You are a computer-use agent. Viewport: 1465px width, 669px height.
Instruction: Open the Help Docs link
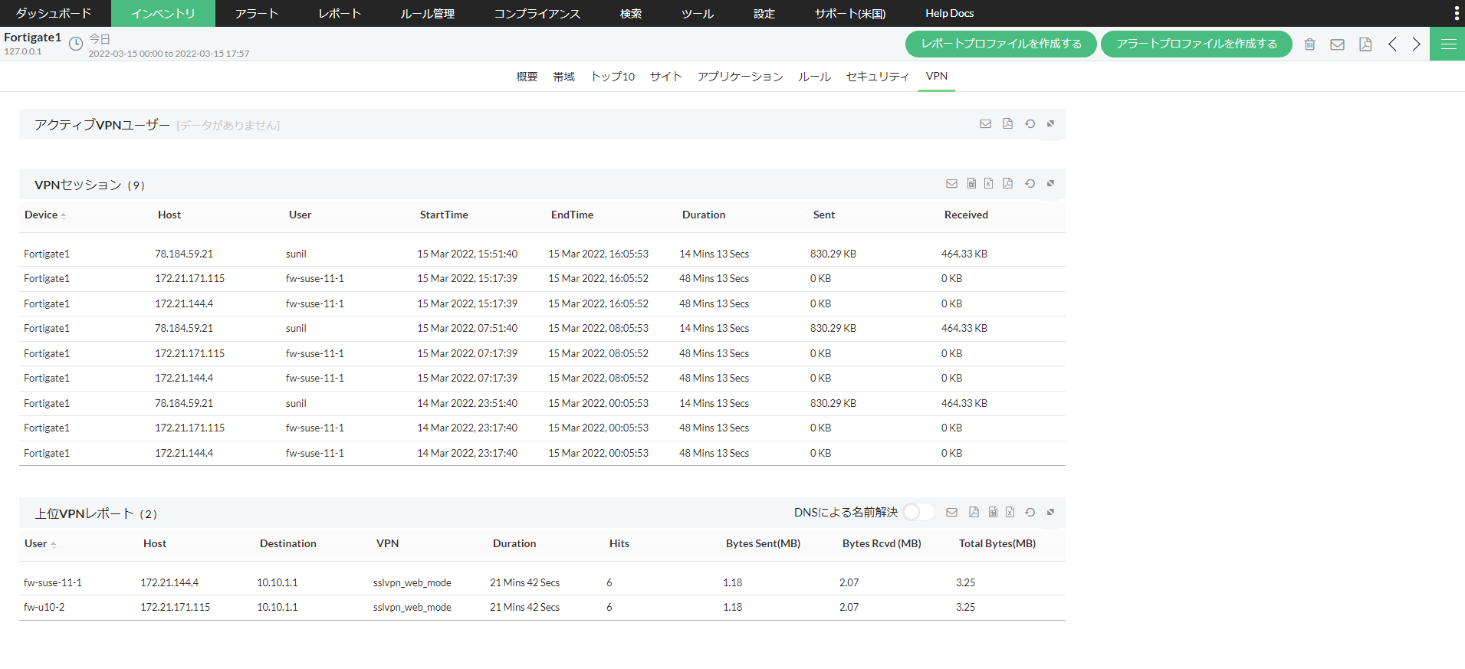click(x=949, y=14)
